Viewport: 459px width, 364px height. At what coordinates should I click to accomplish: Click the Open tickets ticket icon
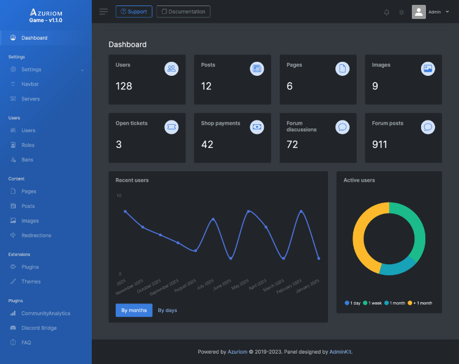(x=171, y=127)
